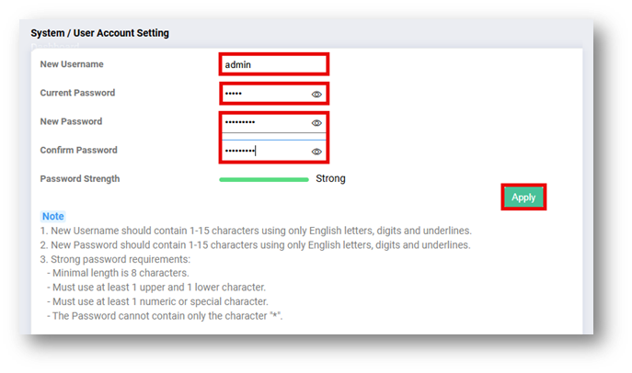
Task: Click the Current Password label
Action: 77,93
